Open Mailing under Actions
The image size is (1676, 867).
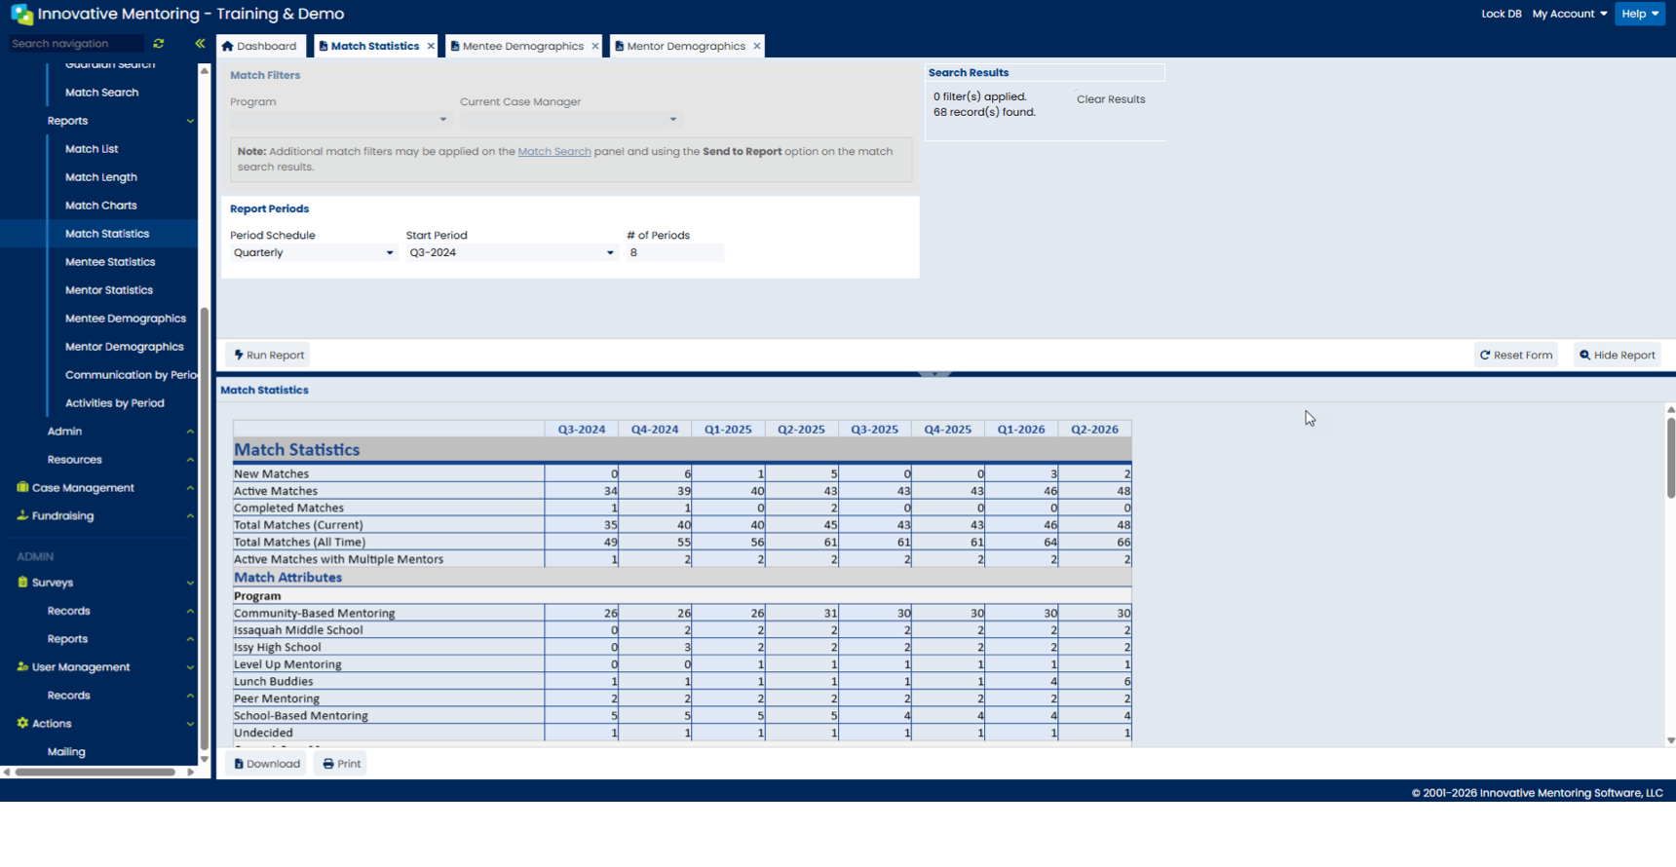pyautogui.click(x=66, y=752)
